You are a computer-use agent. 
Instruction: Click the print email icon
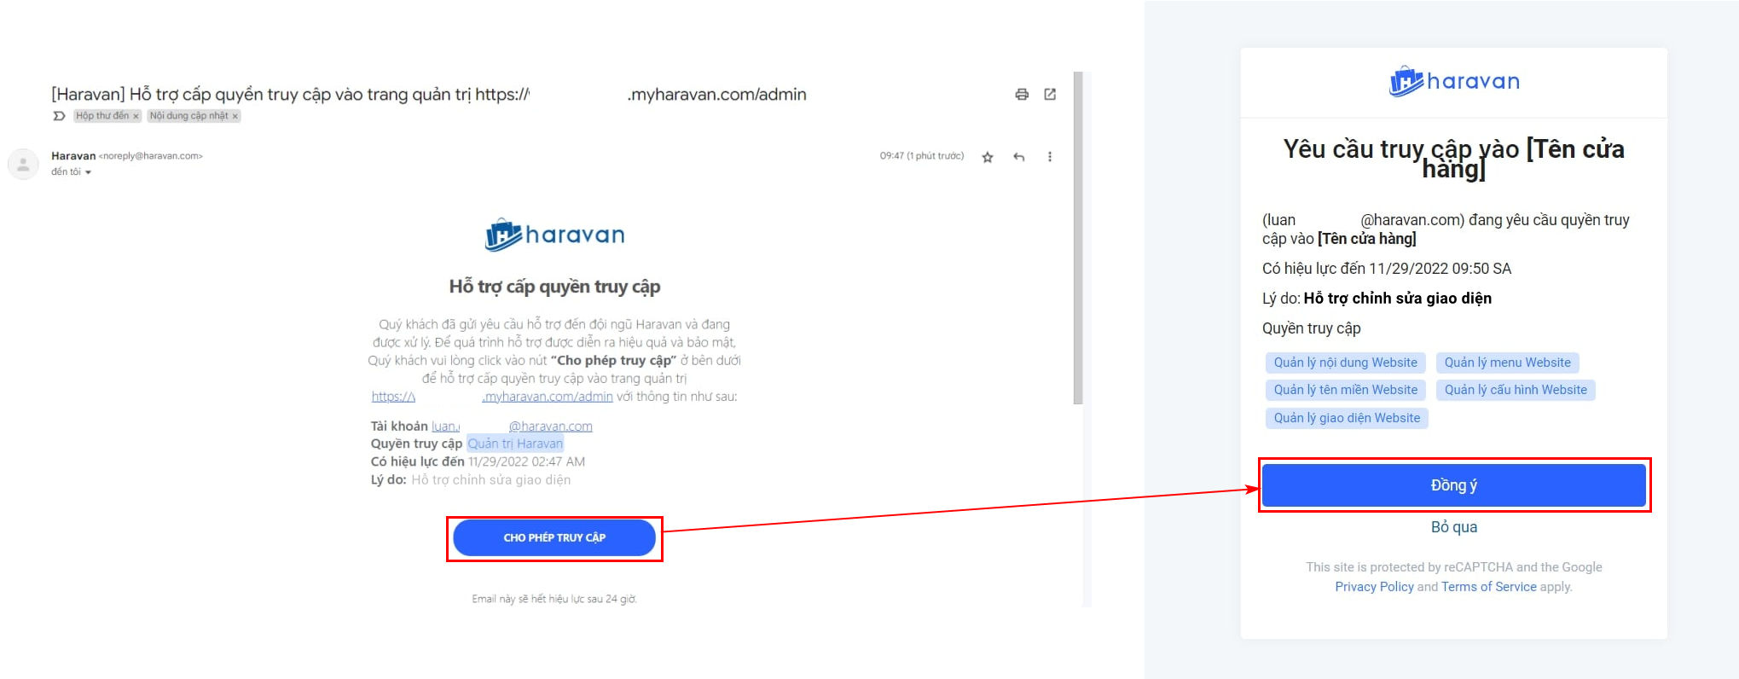coord(1022,94)
